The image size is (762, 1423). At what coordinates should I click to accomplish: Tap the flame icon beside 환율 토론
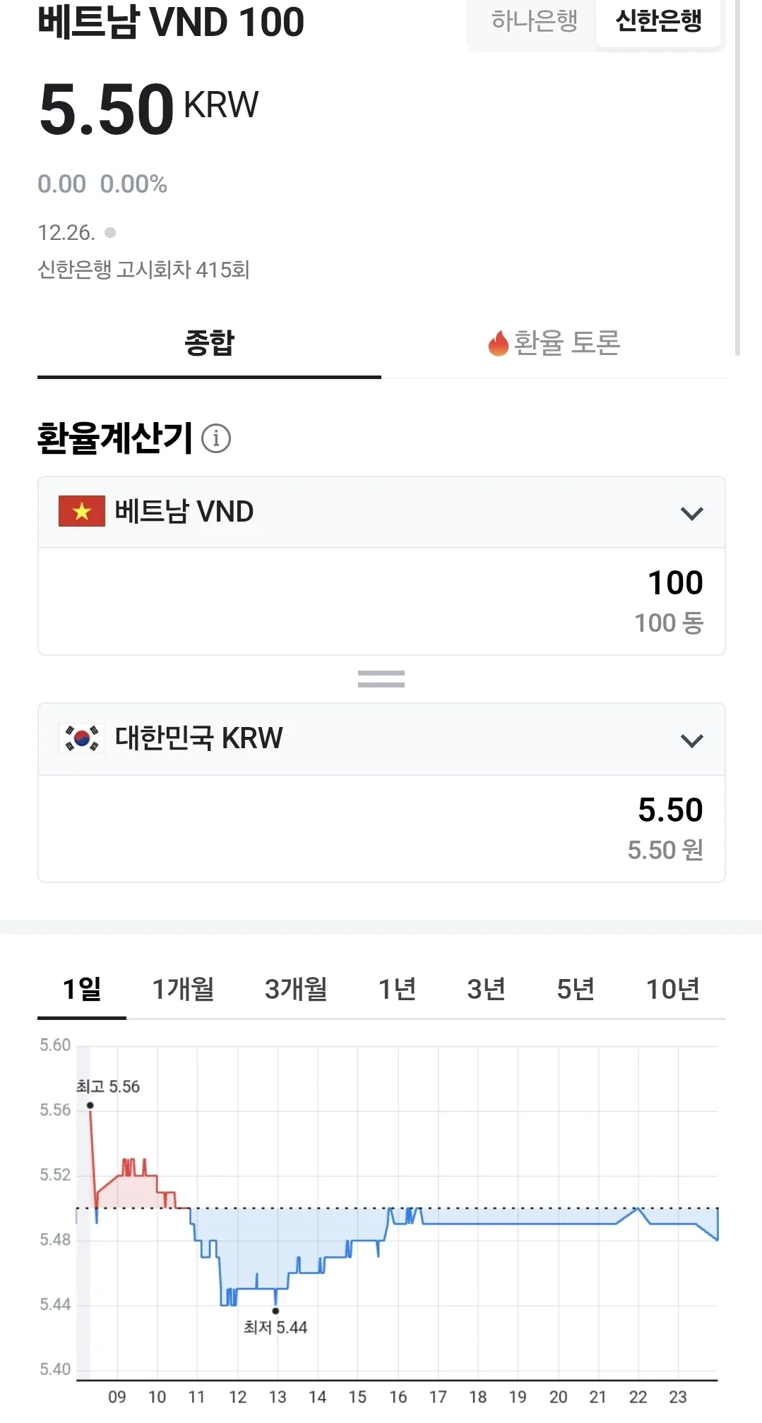coord(499,343)
